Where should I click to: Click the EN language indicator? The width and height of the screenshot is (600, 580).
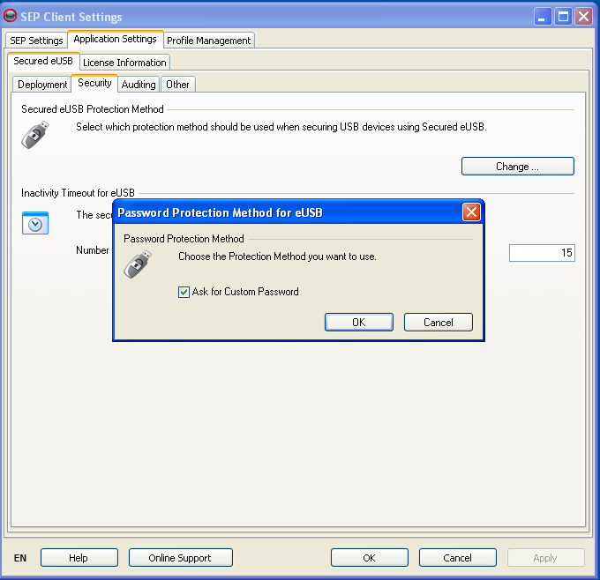[20, 558]
